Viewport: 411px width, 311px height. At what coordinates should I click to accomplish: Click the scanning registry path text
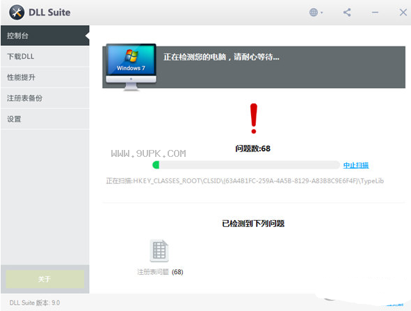(245, 180)
